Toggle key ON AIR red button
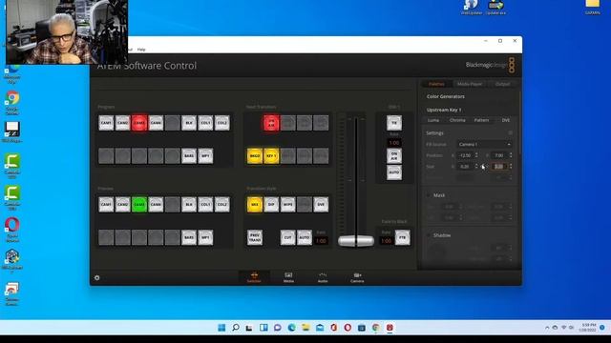Viewport: 611px width, 343px height. point(271,123)
